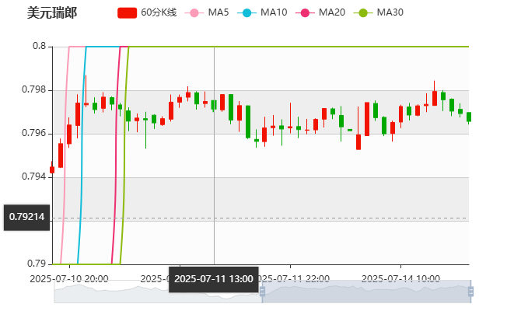521x311 pixels.
Task: Click the 2025-07-14 10:00 x-axis label
Action: tap(400, 279)
